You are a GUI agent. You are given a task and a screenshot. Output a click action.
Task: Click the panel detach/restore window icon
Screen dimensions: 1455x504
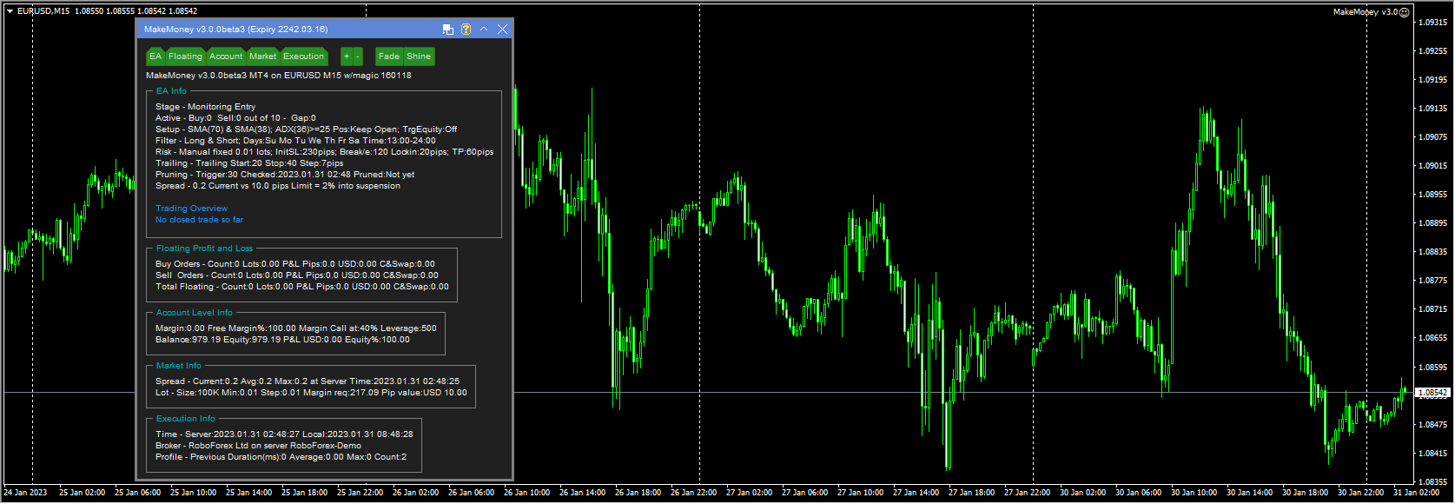click(x=448, y=30)
